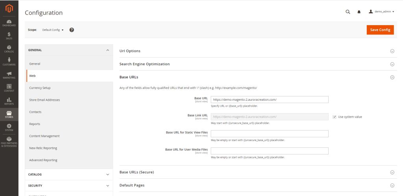Viewport: 403px width, 196px height.
Task: Click the search magnifier icon
Action: click(x=348, y=12)
